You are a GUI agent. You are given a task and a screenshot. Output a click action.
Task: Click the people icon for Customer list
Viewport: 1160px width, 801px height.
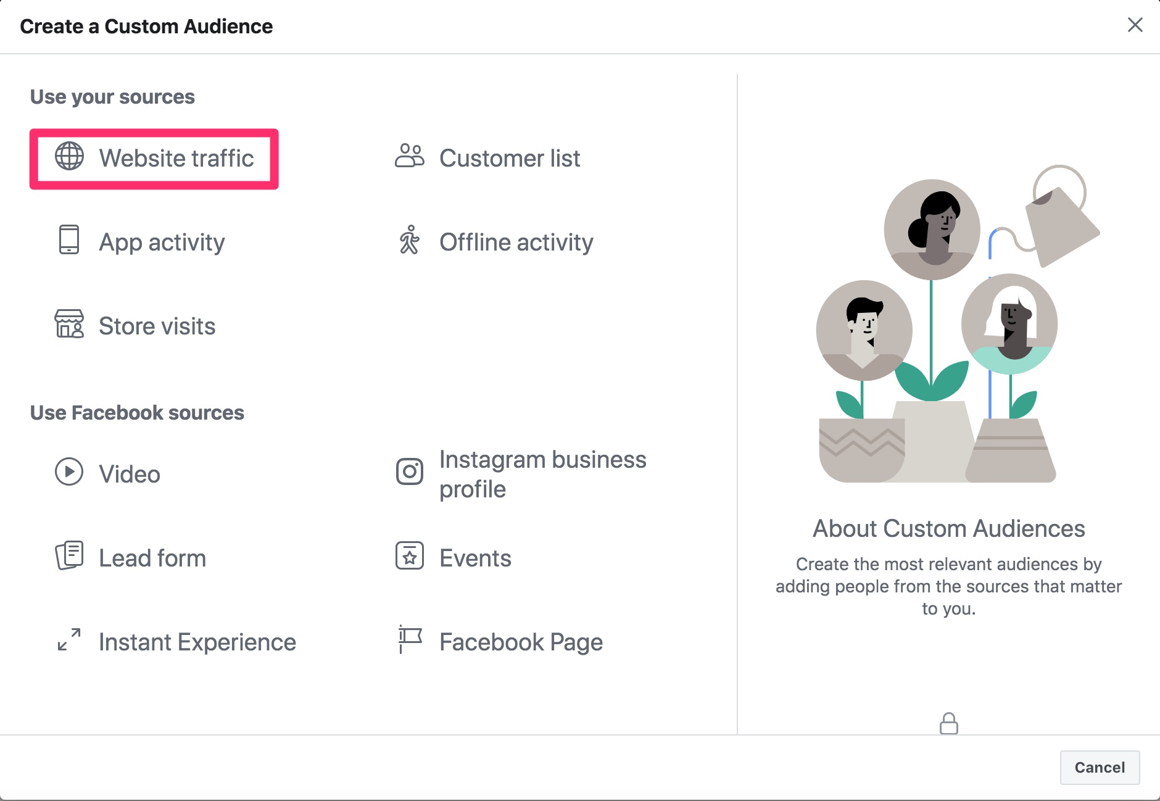click(x=410, y=156)
